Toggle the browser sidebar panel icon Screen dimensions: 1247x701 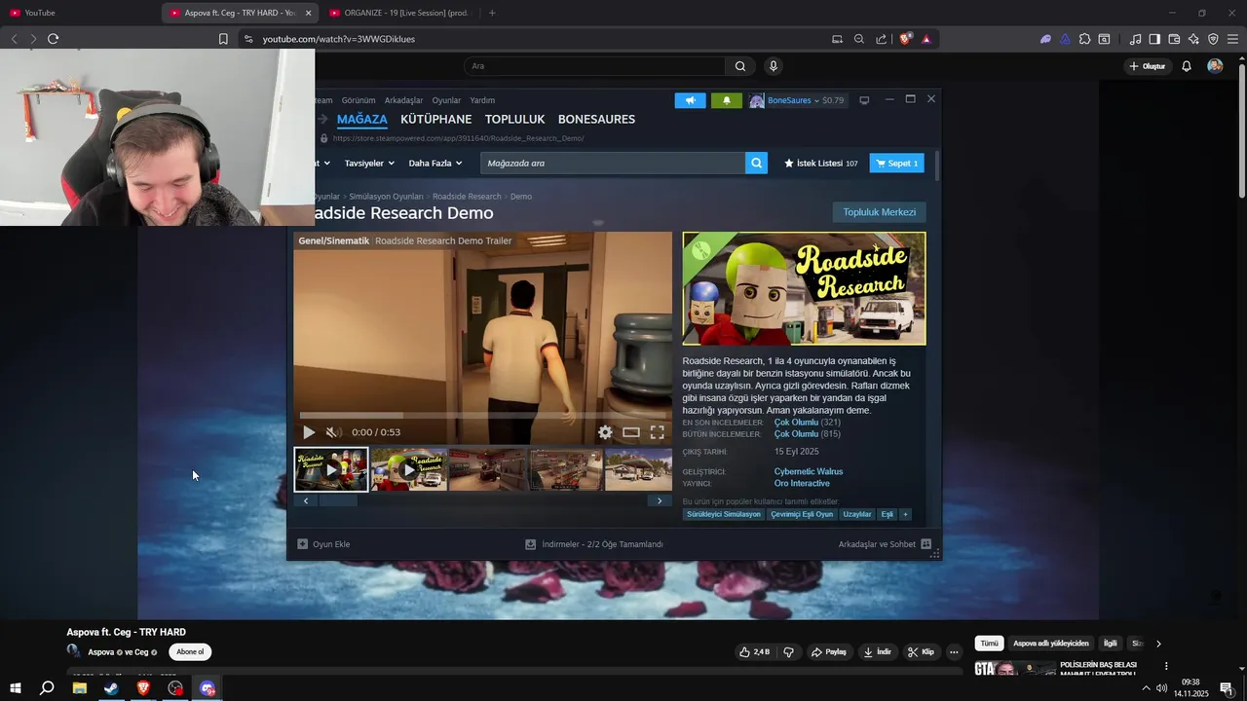[x=1154, y=39]
